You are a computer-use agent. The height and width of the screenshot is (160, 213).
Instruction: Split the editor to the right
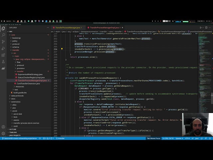[206, 27]
